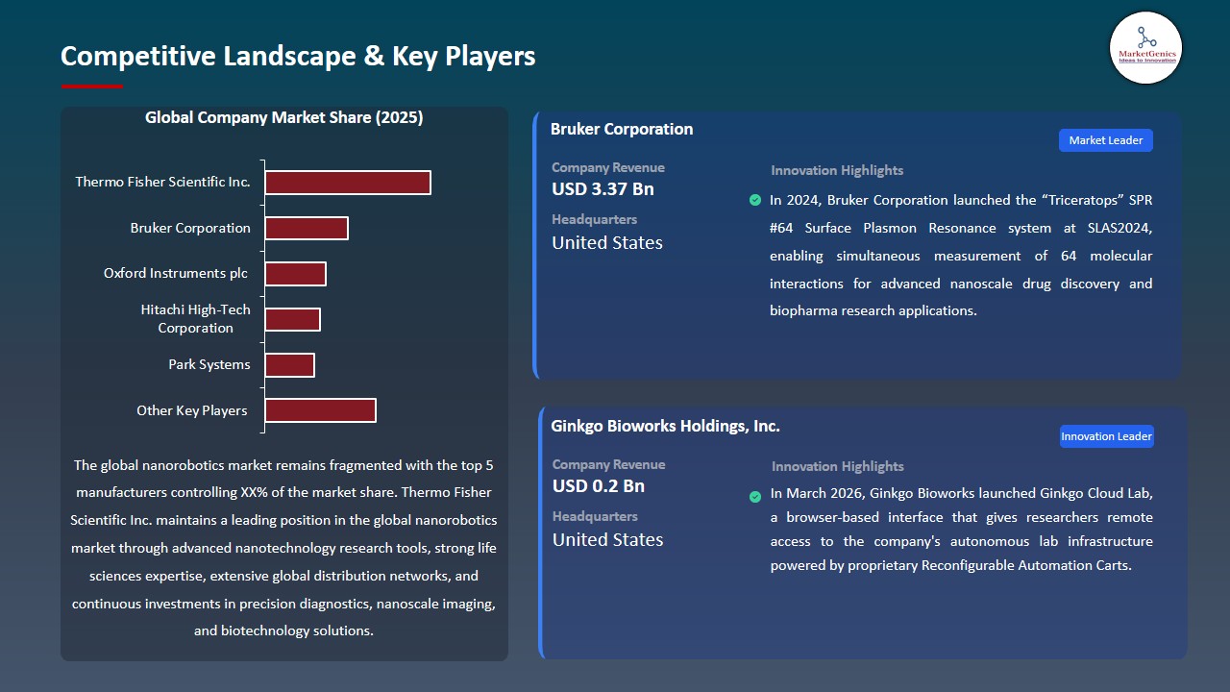The image size is (1230, 692).
Task: Click Innovation Highlights heading in Bruker card
Action: [x=837, y=170]
